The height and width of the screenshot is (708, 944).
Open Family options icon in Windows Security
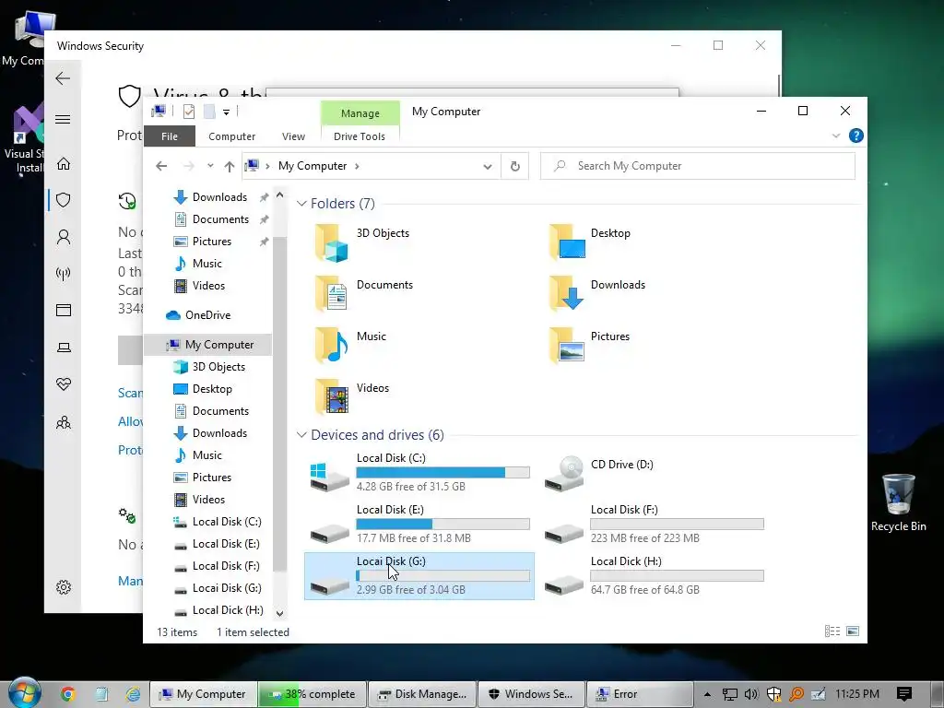[x=64, y=422]
